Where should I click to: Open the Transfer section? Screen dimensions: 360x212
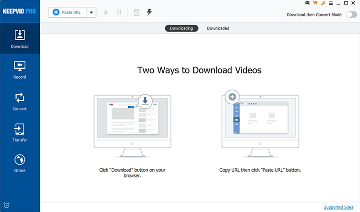20,132
